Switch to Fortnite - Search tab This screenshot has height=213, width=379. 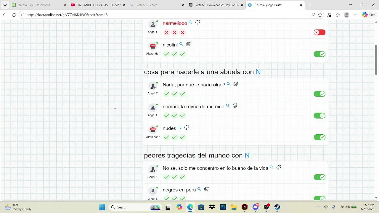coord(157,5)
